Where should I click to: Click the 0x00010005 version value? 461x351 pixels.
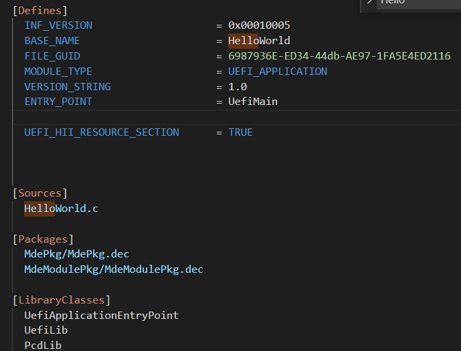pos(259,25)
